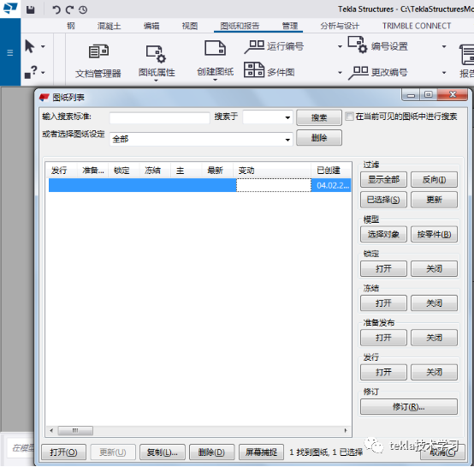Image resolution: width=474 pixels, height=467 pixels.
Task: Open the TRIMBLE CONNECT tab
Action: coord(417,26)
